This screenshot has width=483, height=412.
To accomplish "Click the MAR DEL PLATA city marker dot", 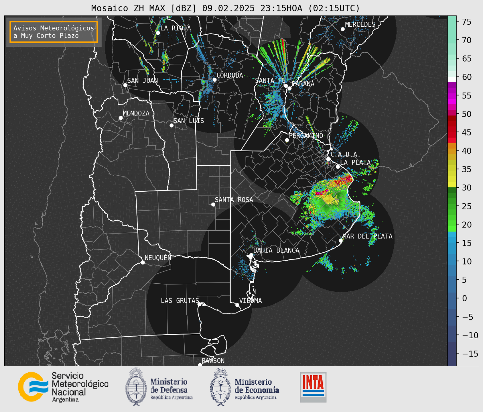I will click(x=341, y=241).
